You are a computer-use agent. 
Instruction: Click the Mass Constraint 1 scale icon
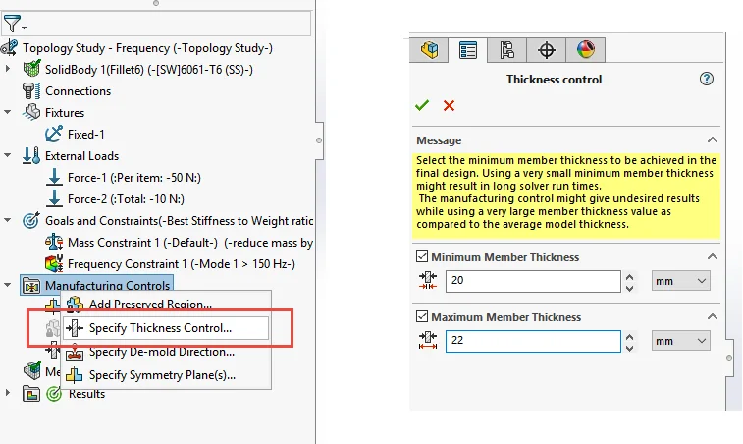click(x=54, y=242)
